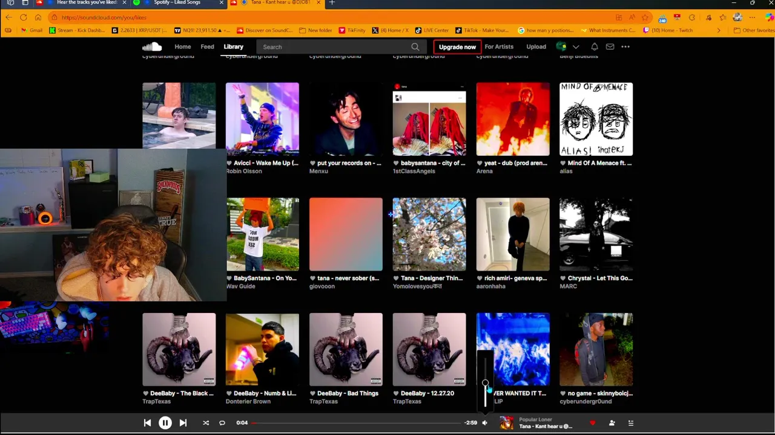Open the SoundCloud logo home link
775x435 pixels.
tap(152, 47)
